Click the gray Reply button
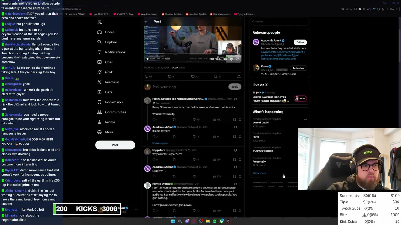 point(235,87)
